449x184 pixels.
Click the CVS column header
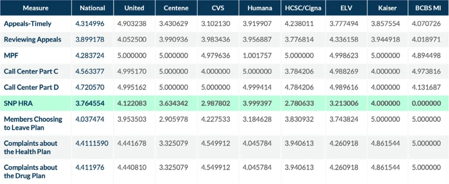coord(218,8)
